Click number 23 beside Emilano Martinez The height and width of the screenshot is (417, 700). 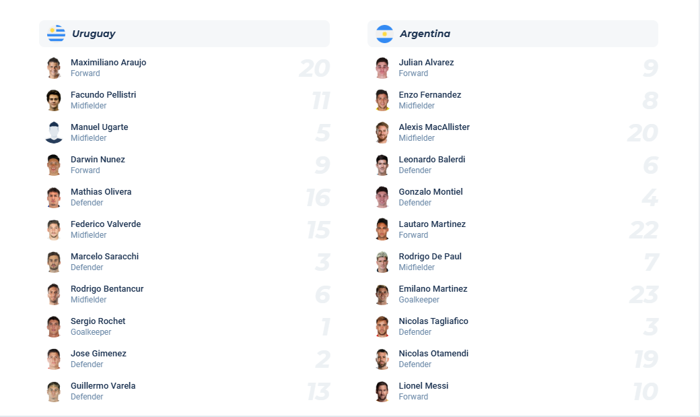pyautogui.click(x=643, y=294)
